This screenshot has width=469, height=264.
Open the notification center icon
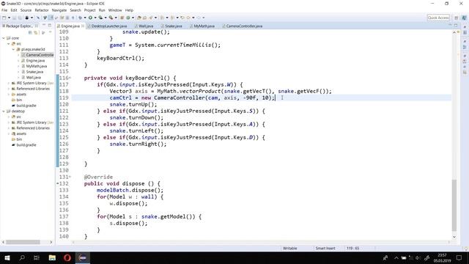(459, 257)
